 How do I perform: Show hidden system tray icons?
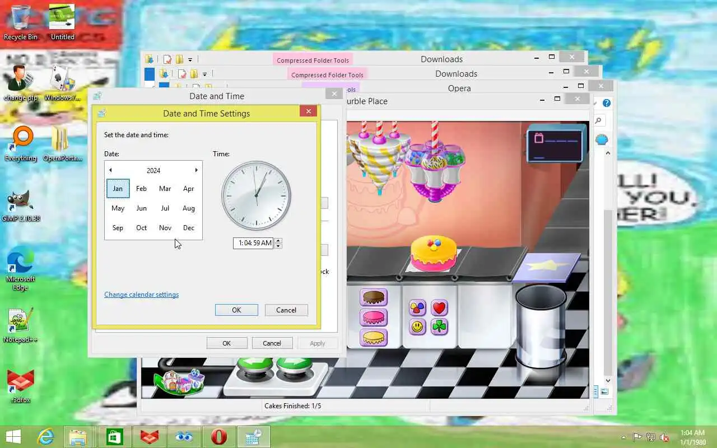tap(623, 437)
